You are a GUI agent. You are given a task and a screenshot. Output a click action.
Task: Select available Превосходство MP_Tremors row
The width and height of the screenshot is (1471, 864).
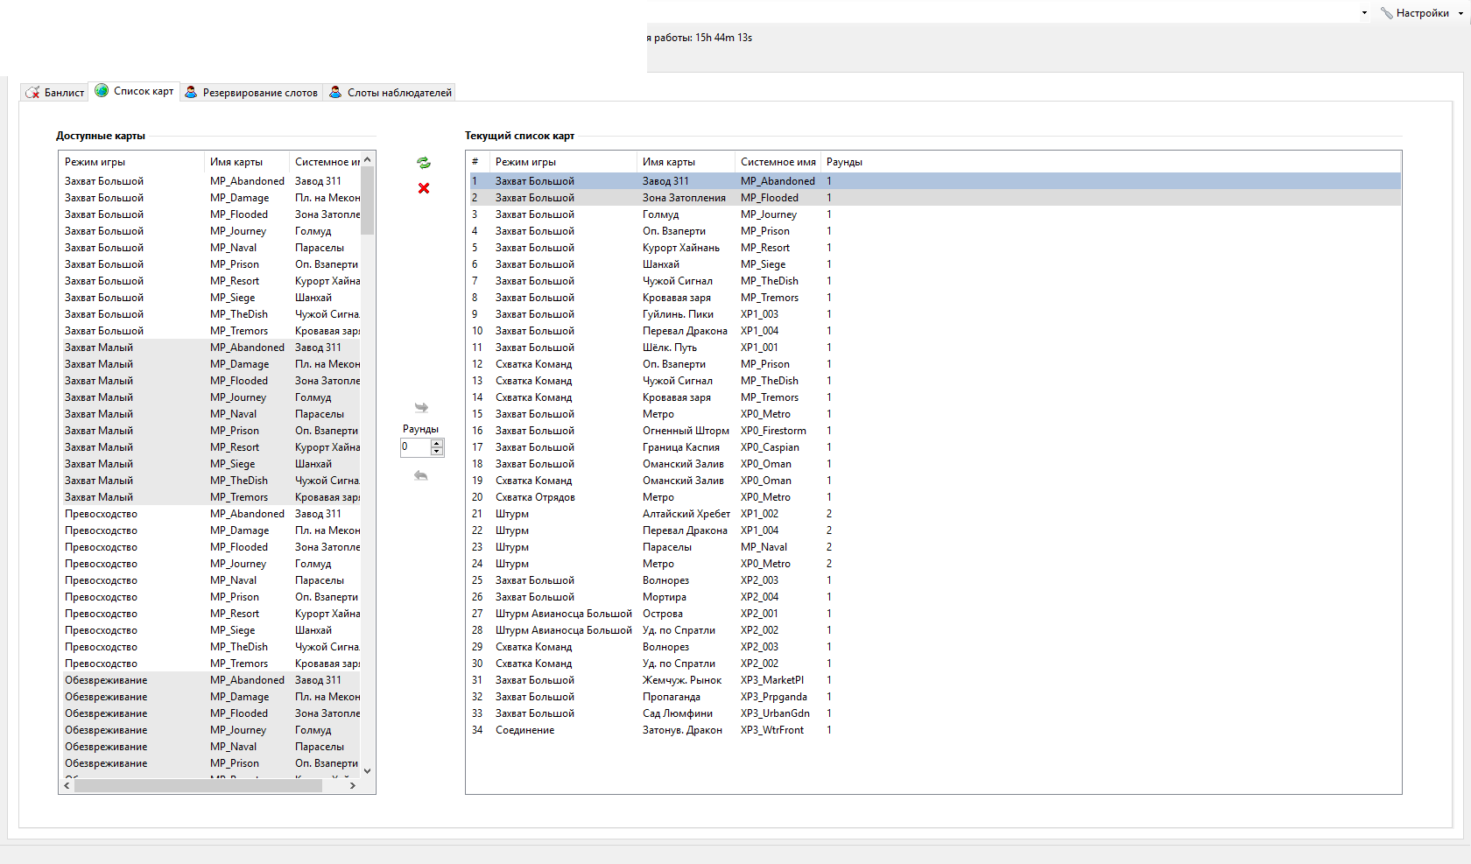point(210,664)
